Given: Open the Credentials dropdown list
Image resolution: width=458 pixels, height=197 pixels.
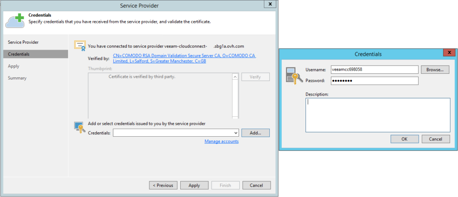Looking at the screenshot, I should tap(236, 133).
